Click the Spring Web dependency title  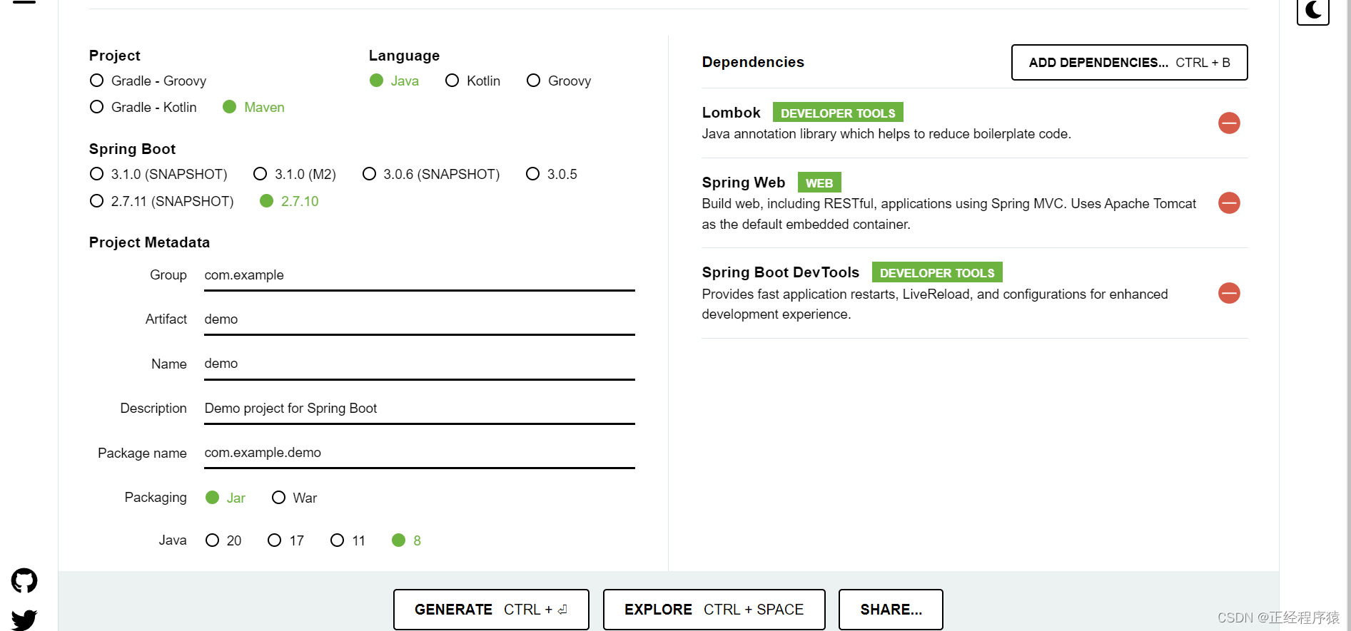pyautogui.click(x=744, y=183)
